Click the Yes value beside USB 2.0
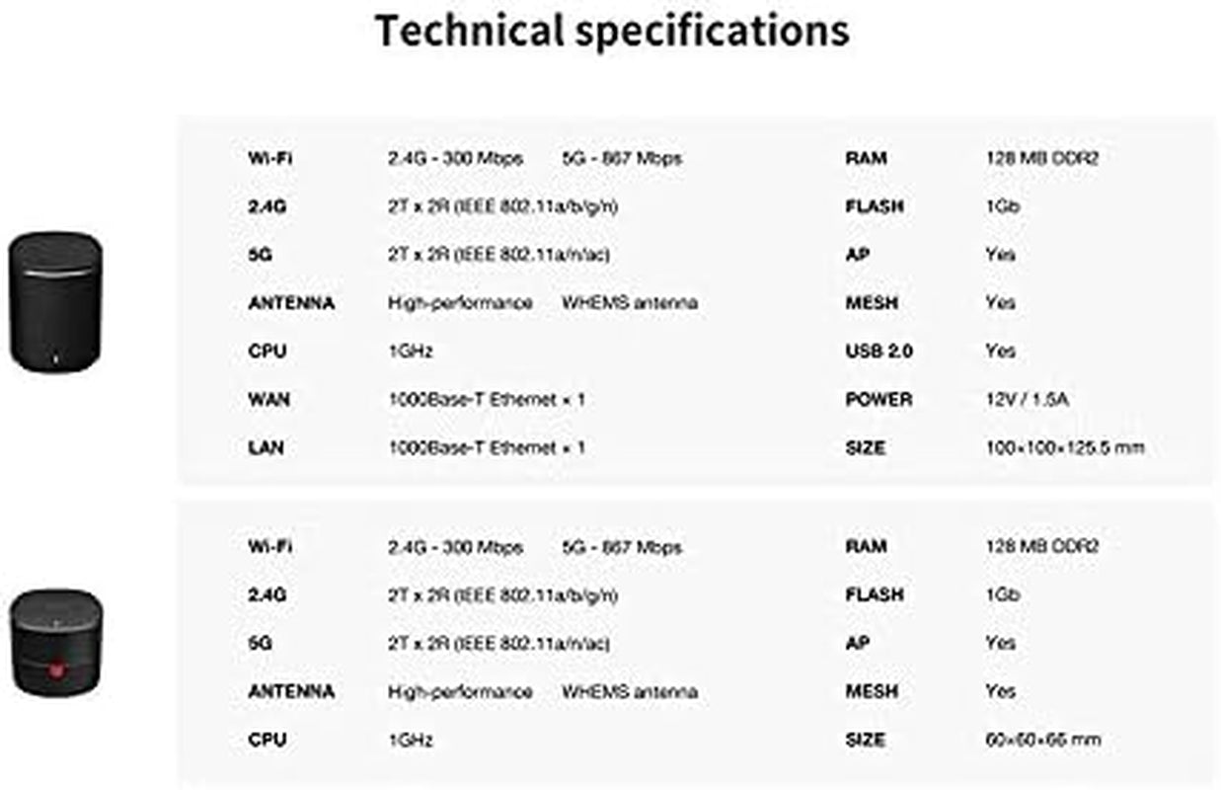Screen dimensions: 1221x790 pos(1000,352)
